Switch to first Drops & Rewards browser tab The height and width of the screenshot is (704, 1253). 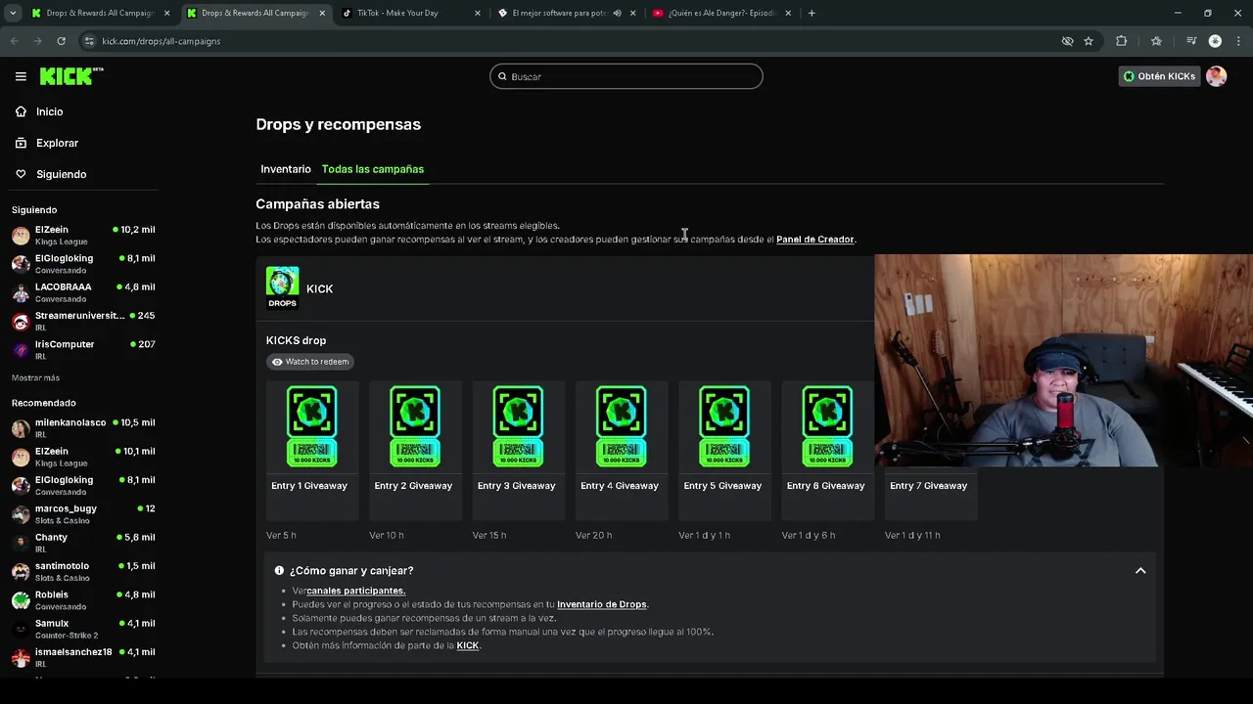(101, 13)
